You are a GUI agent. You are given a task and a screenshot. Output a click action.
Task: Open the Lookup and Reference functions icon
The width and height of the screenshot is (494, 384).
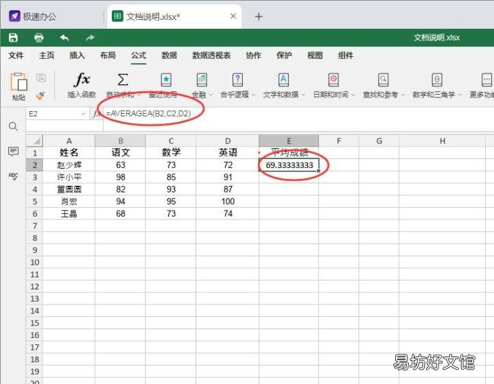click(383, 80)
